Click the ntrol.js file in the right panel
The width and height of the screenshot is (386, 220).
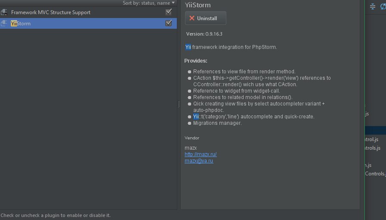(x=371, y=139)
